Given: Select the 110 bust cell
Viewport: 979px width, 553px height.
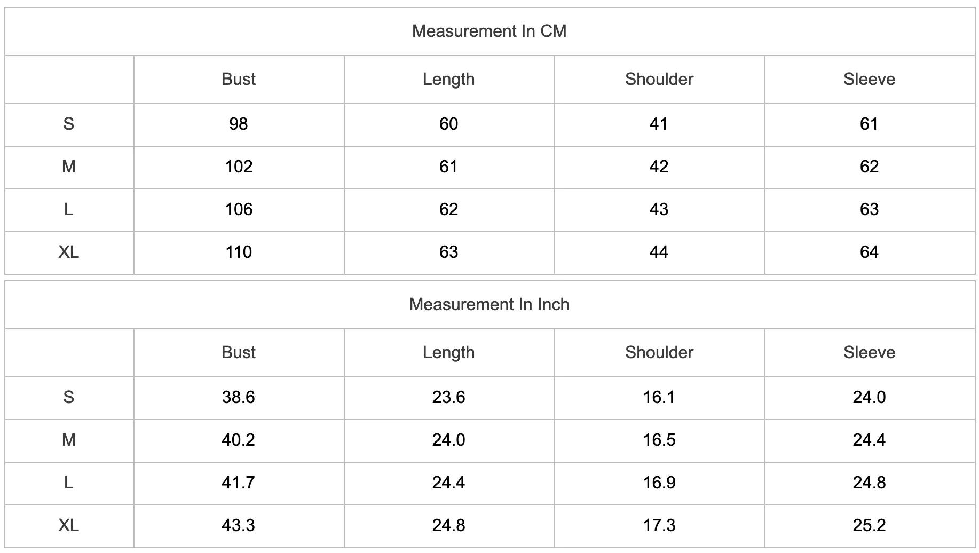Looking at the screenshot, I should [239, 252].
